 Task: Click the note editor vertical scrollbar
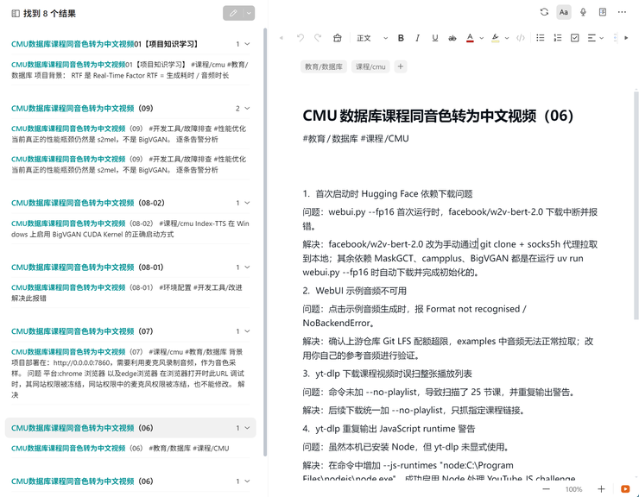[636, 205]
